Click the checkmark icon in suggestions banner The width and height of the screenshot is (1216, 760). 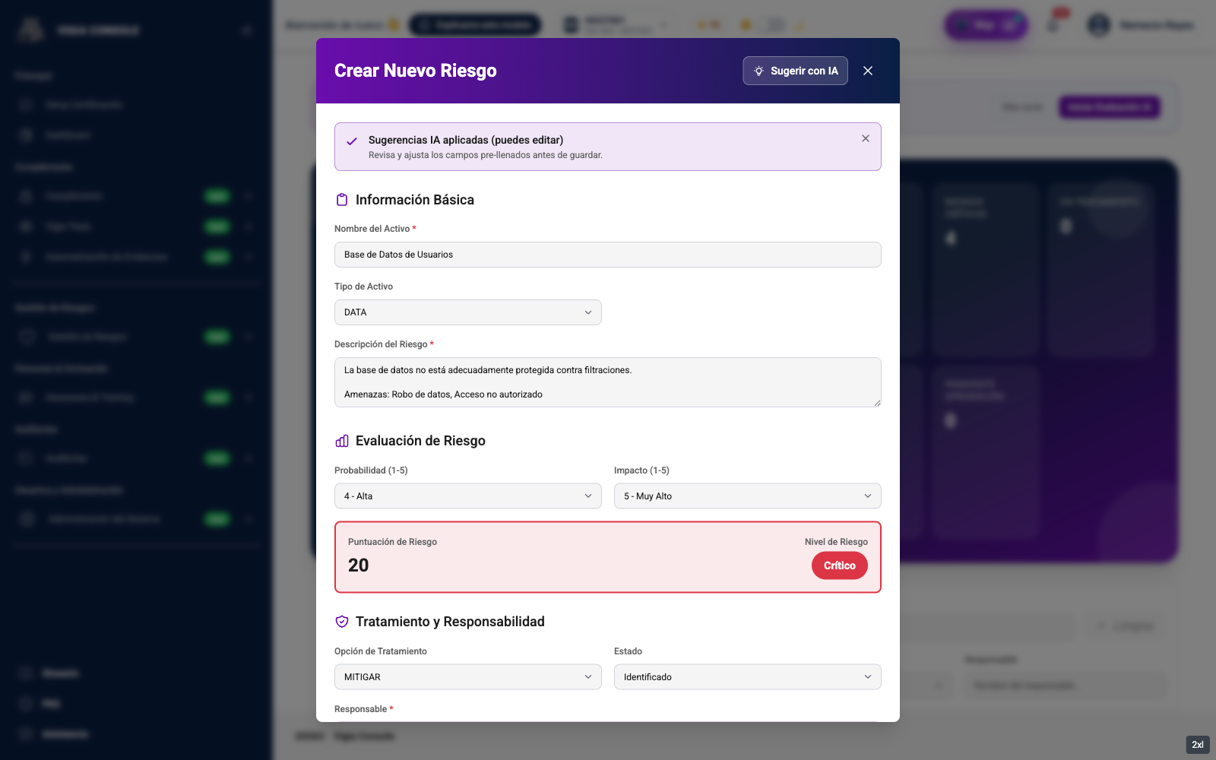coord(352,141)
